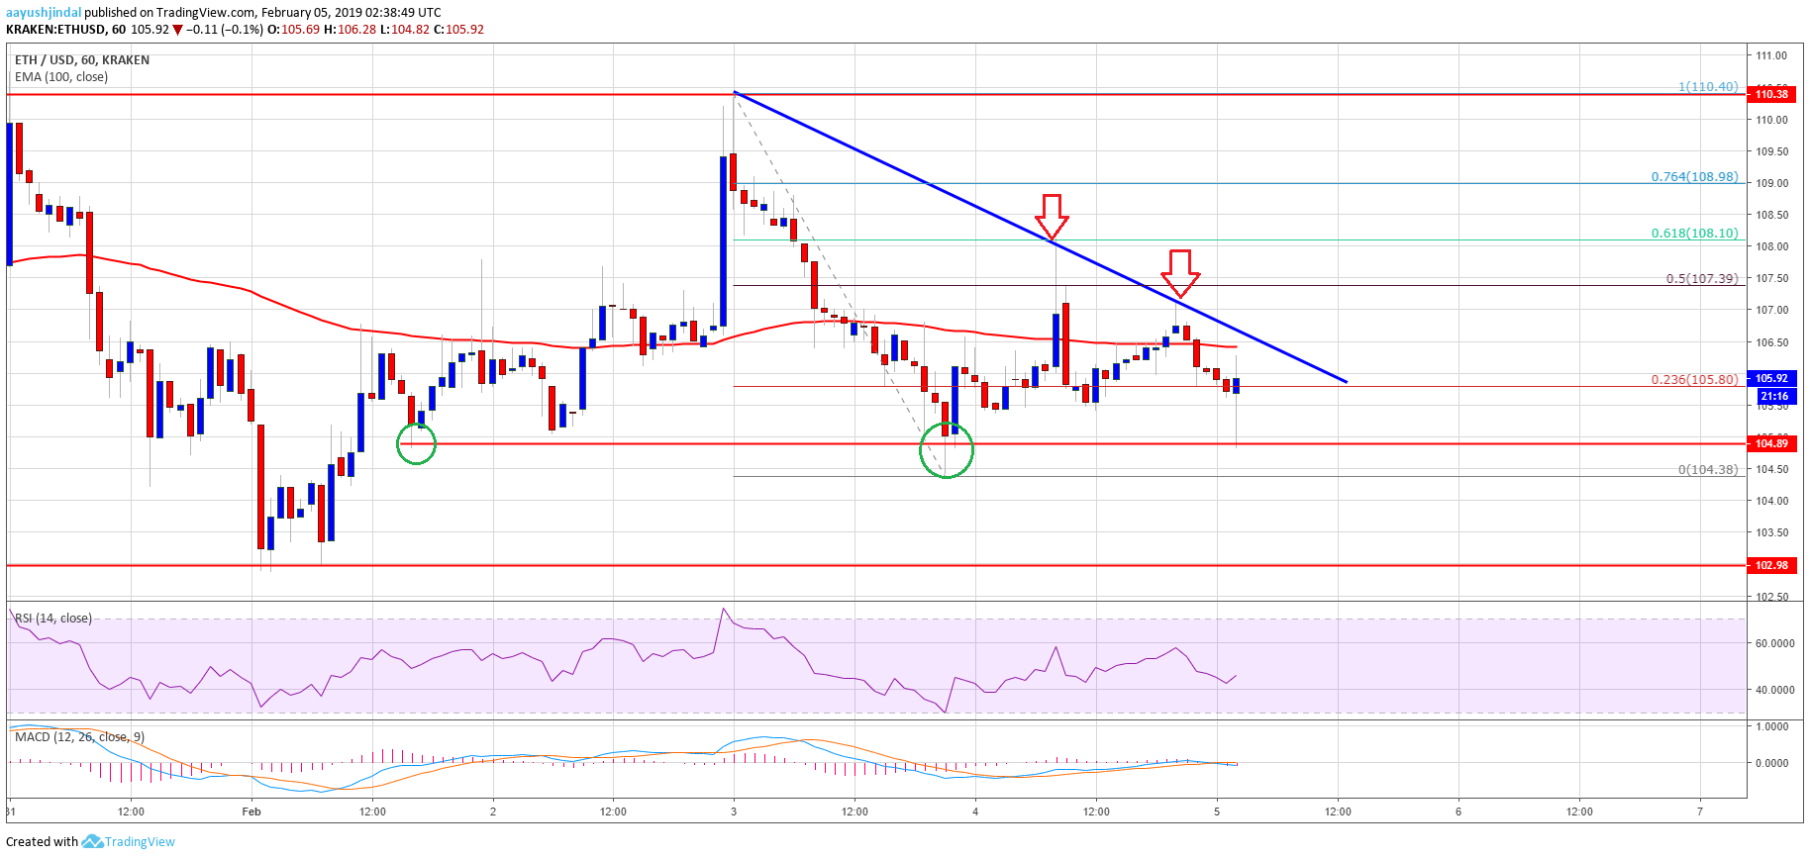Click the 40.0000 RSI axis value
The image size is (1810, 859).
[1774, 690]
